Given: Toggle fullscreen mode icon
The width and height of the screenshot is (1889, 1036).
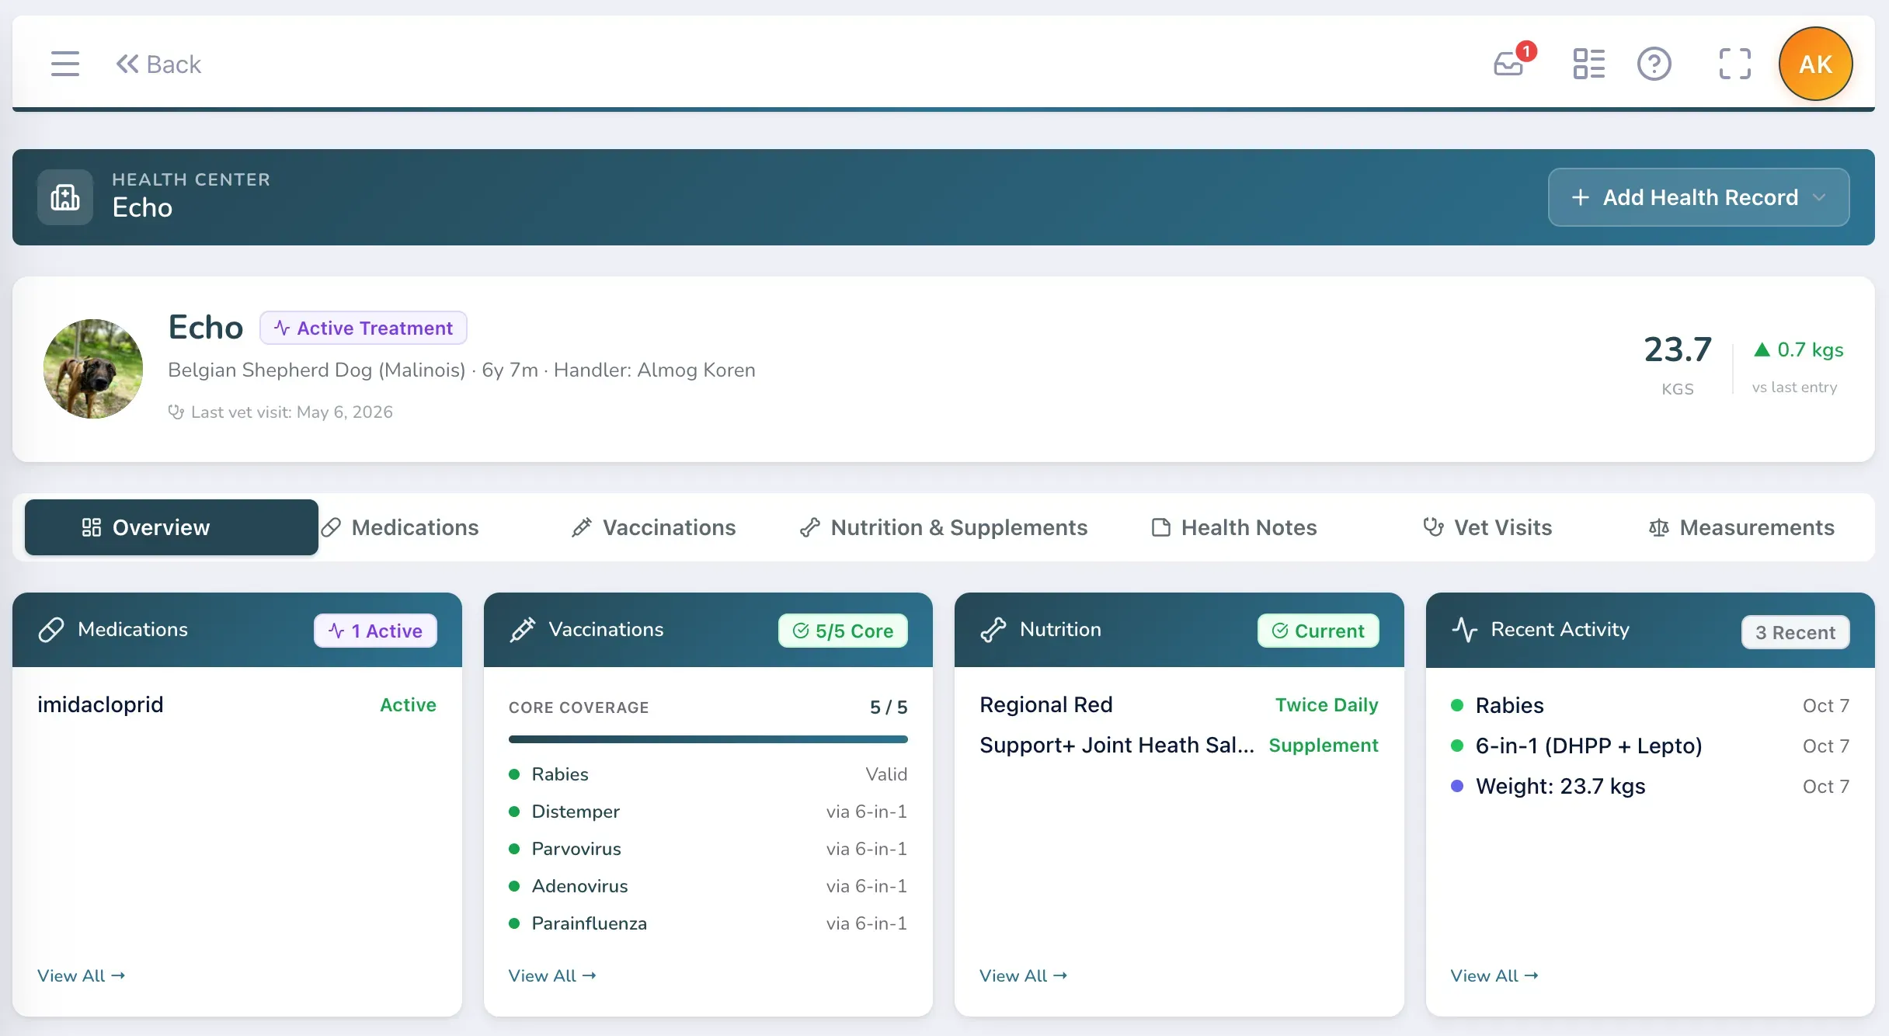Looking at the screenshot, I should pyautogui.click(x=1734, y=64).
